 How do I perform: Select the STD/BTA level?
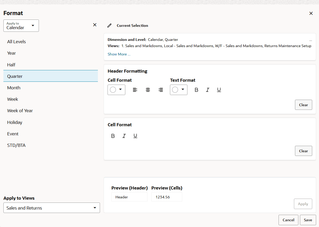click(51, 145)
